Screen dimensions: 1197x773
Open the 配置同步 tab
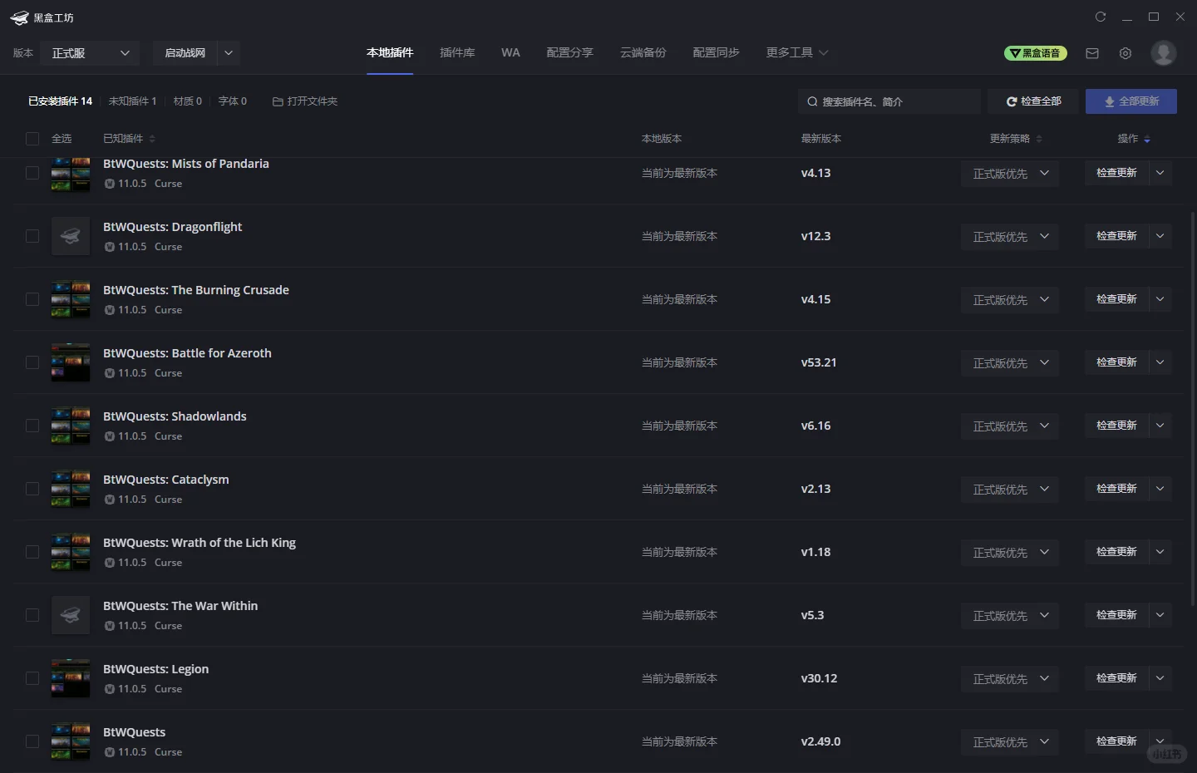tap(717, 52)
